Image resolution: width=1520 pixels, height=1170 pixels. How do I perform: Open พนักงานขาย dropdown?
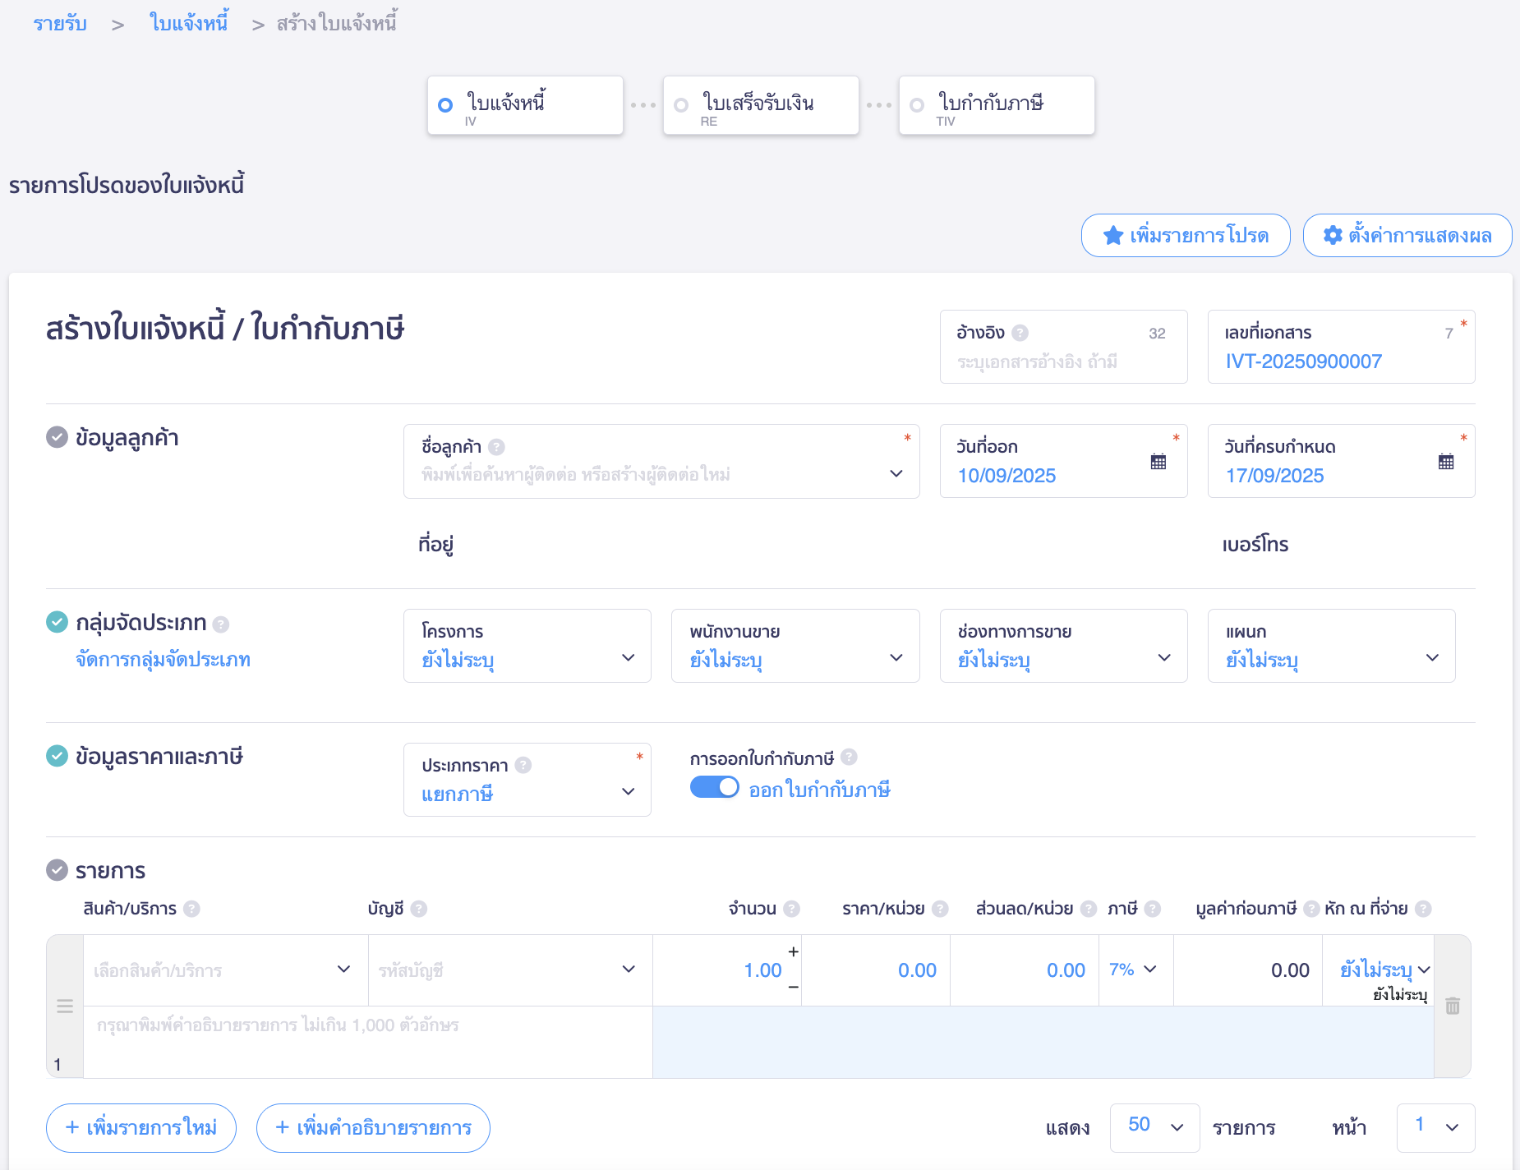[795, 646]
